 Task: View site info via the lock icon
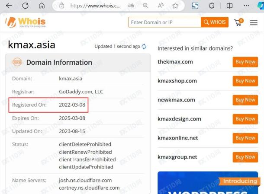[x=62, y=6]
